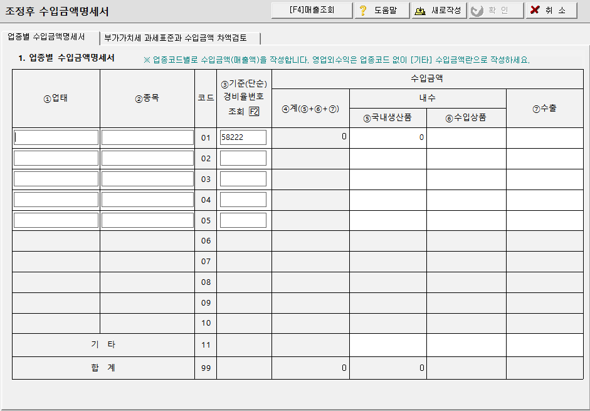Viewport: 590px width, 411px height.
Task: Click the 내수 header cell
Action: (428, 99)
